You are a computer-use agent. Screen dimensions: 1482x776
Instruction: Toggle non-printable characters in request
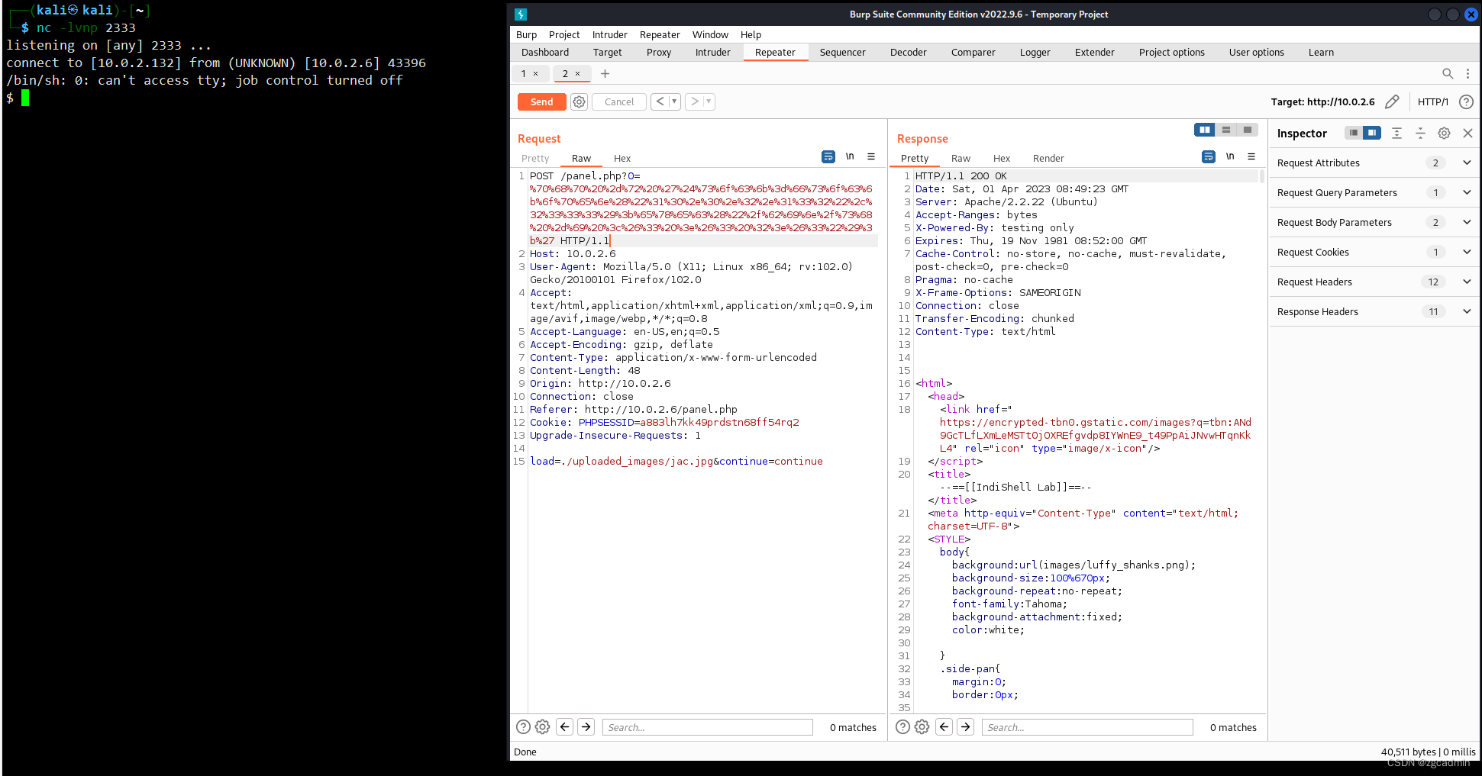tap(850, 156)
